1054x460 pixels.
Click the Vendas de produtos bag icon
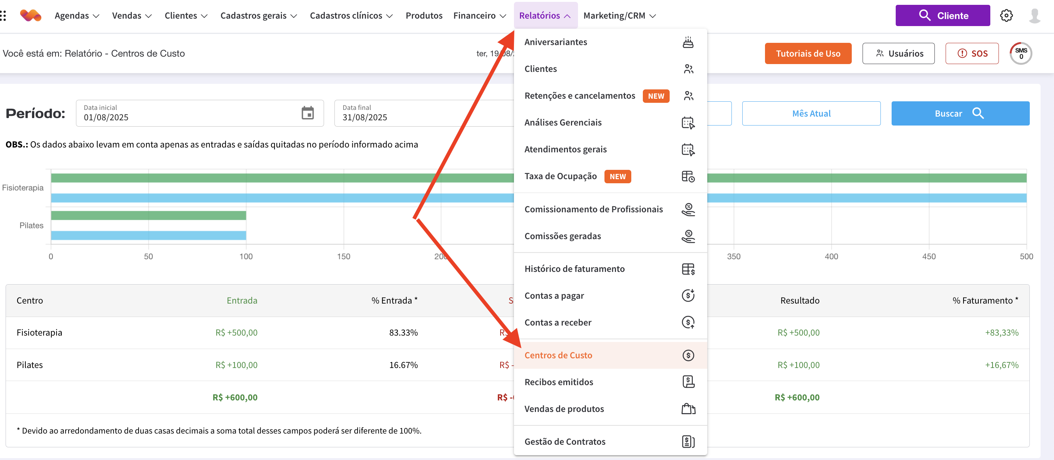click(688, 409)
